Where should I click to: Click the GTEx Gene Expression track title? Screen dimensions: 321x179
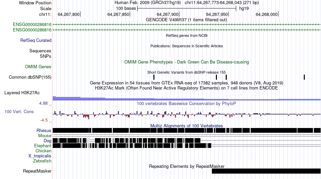coord(187,83)
